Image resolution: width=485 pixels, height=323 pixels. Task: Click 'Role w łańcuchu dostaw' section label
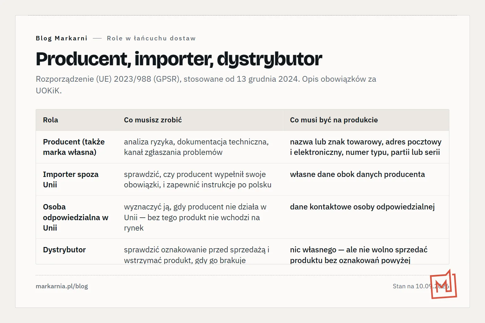point(151,38)
